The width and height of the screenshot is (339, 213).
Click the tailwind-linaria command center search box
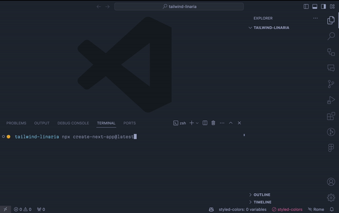(x=179, y=6)
